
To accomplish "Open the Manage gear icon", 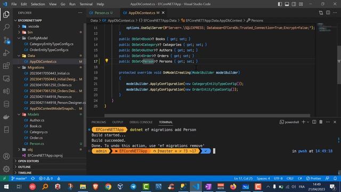I will point(6,169).
